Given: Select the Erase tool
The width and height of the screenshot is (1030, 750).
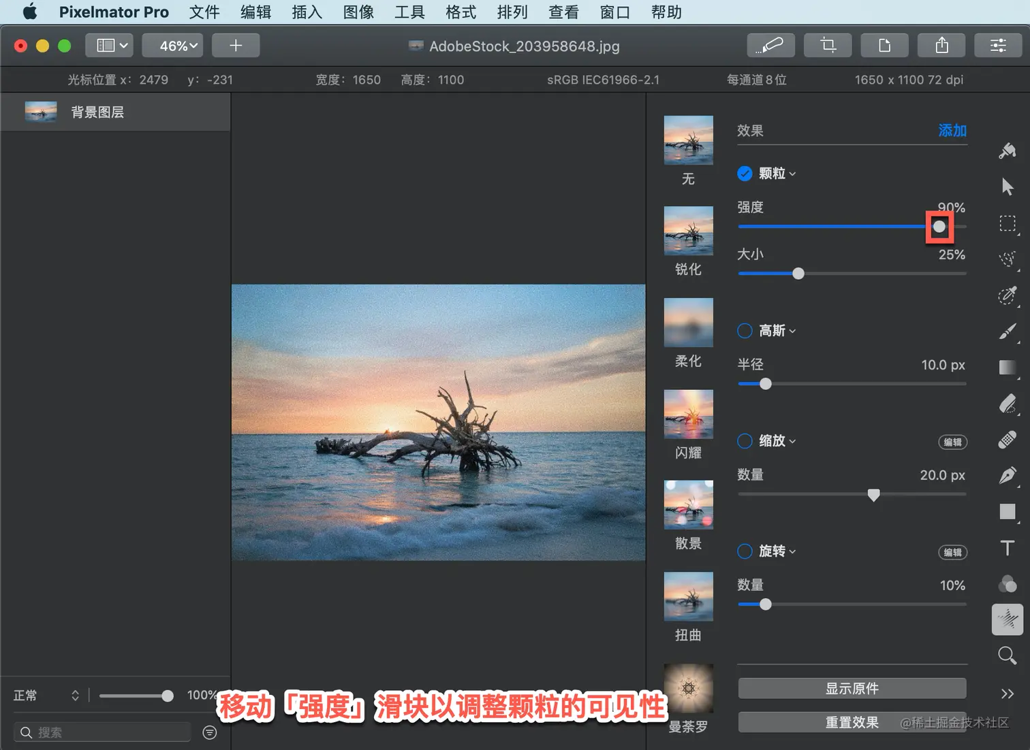Looking at the screenshot, I should pyautogui.click(x=1008, y=404).
